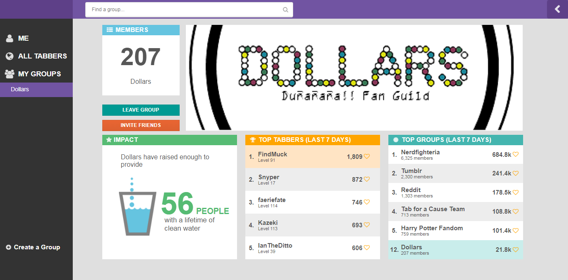Image resolution: width=568 pixels, height=280 pixels.
Task: Click the LEAVE GROUP button
Action: (141, 110)
